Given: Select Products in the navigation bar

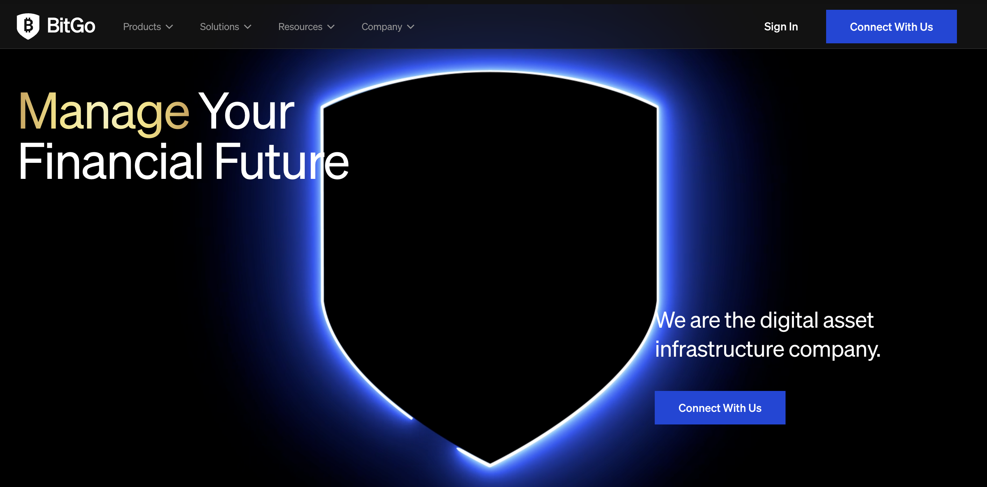Looking at the screenshot, I should [143, 27].
